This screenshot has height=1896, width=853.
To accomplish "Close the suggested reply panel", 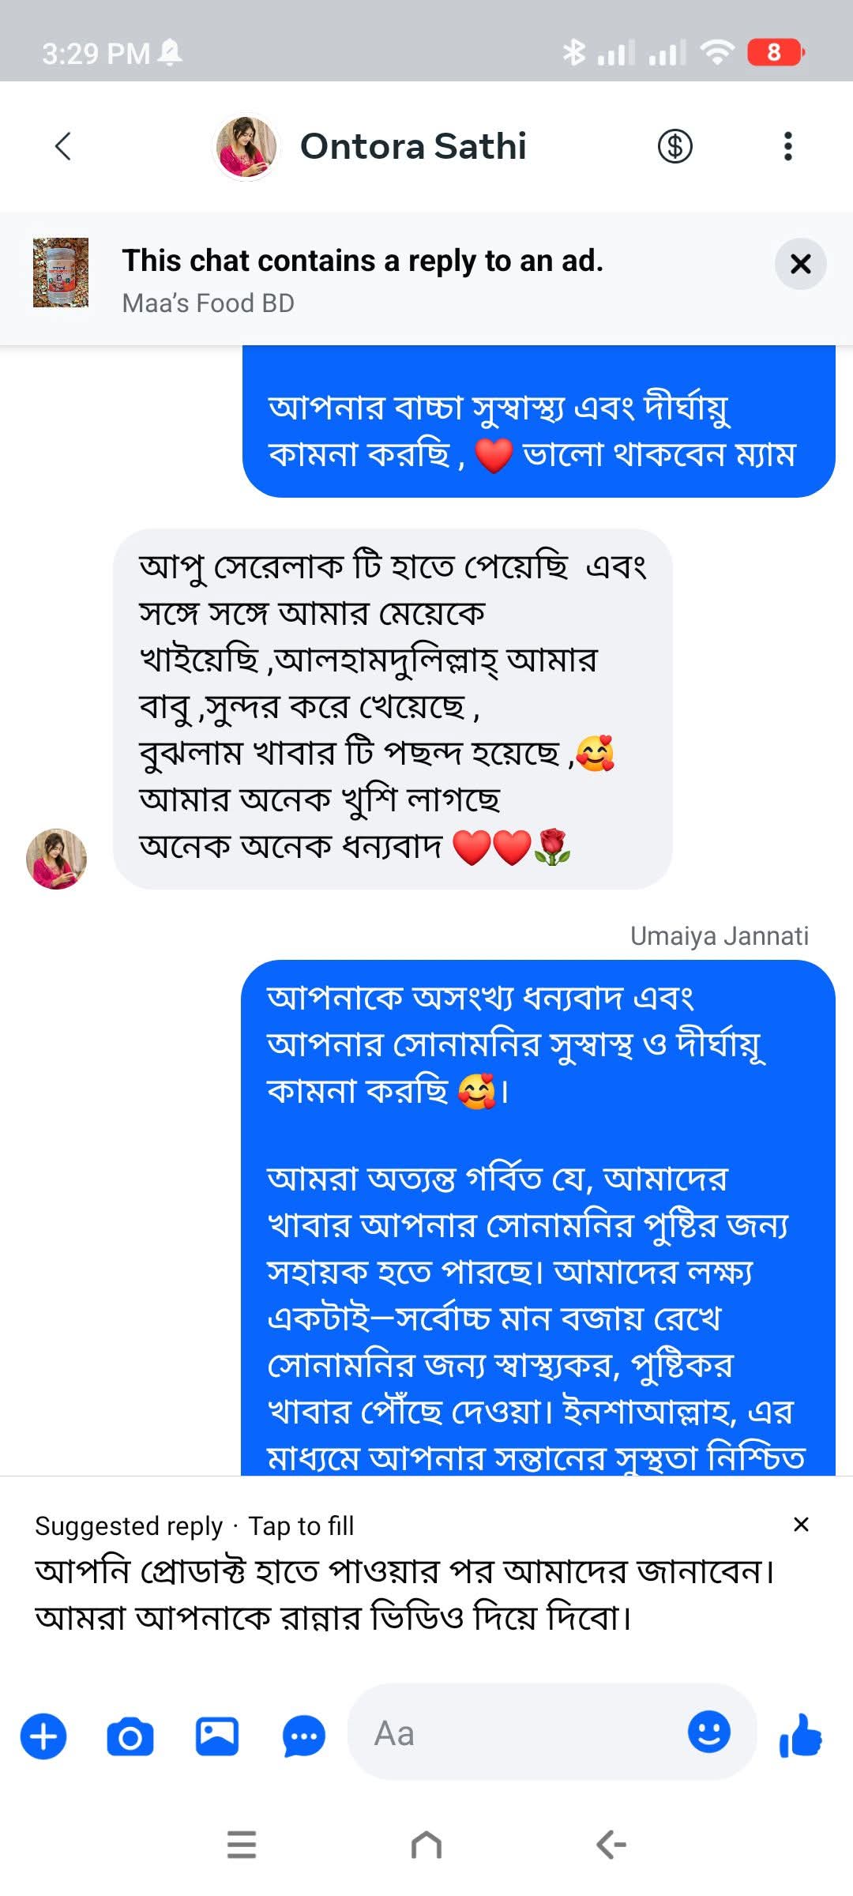I will 801,1524.
